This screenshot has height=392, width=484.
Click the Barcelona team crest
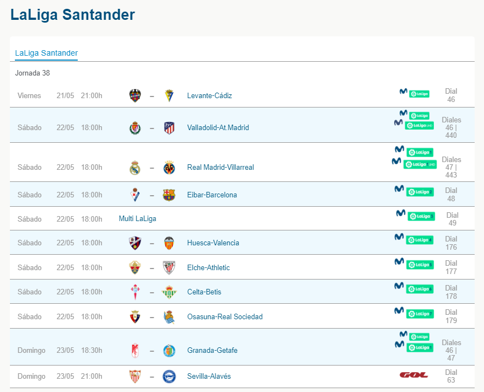(169, 194)
